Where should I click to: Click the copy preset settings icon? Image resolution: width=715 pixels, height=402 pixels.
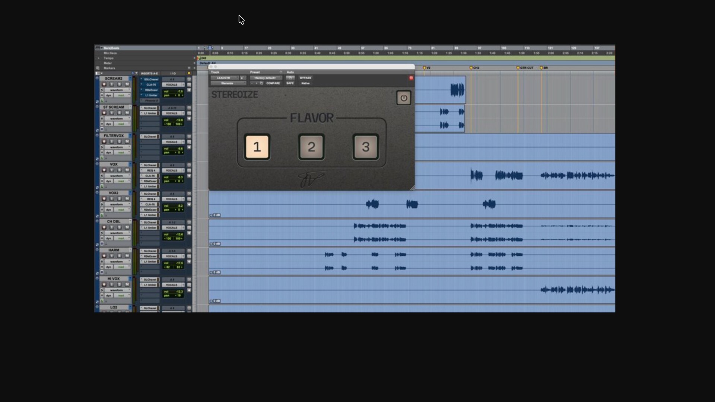261,83
